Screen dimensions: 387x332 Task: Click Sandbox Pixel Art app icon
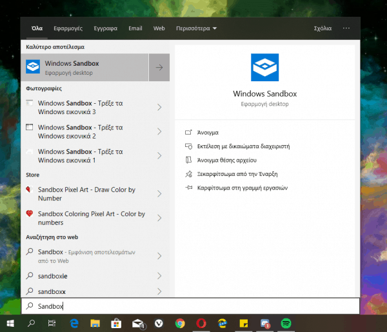point(30,190)
